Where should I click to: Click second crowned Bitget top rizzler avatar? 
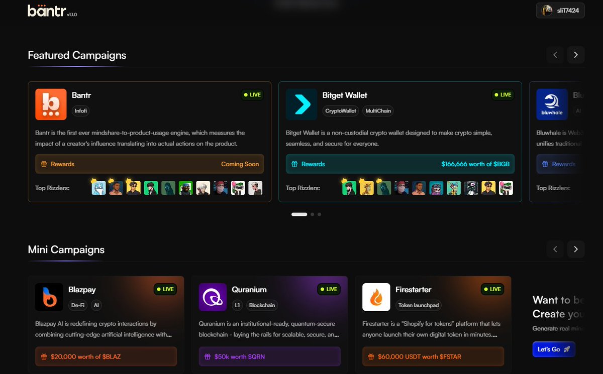366,187
